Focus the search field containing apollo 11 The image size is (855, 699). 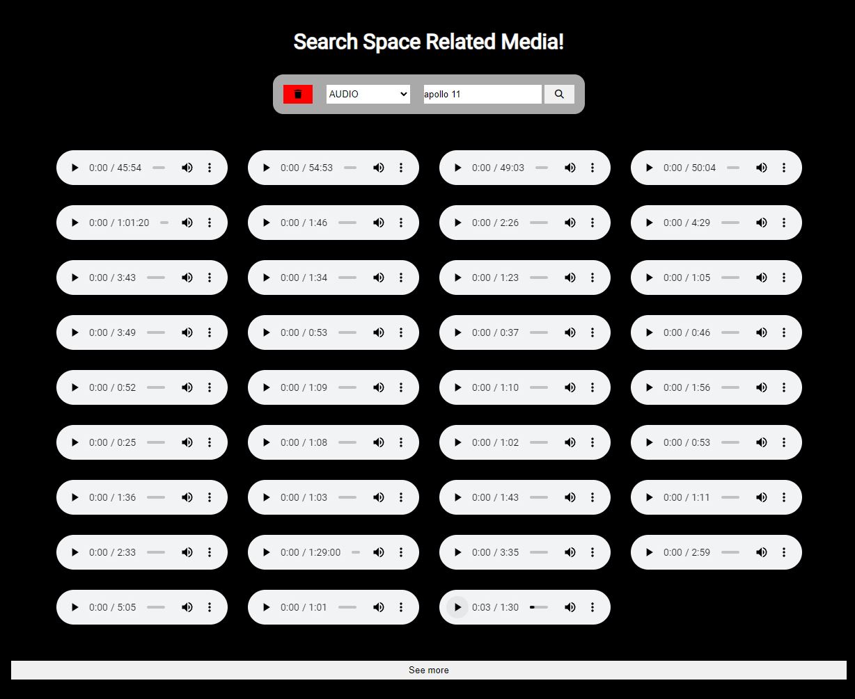483,94
